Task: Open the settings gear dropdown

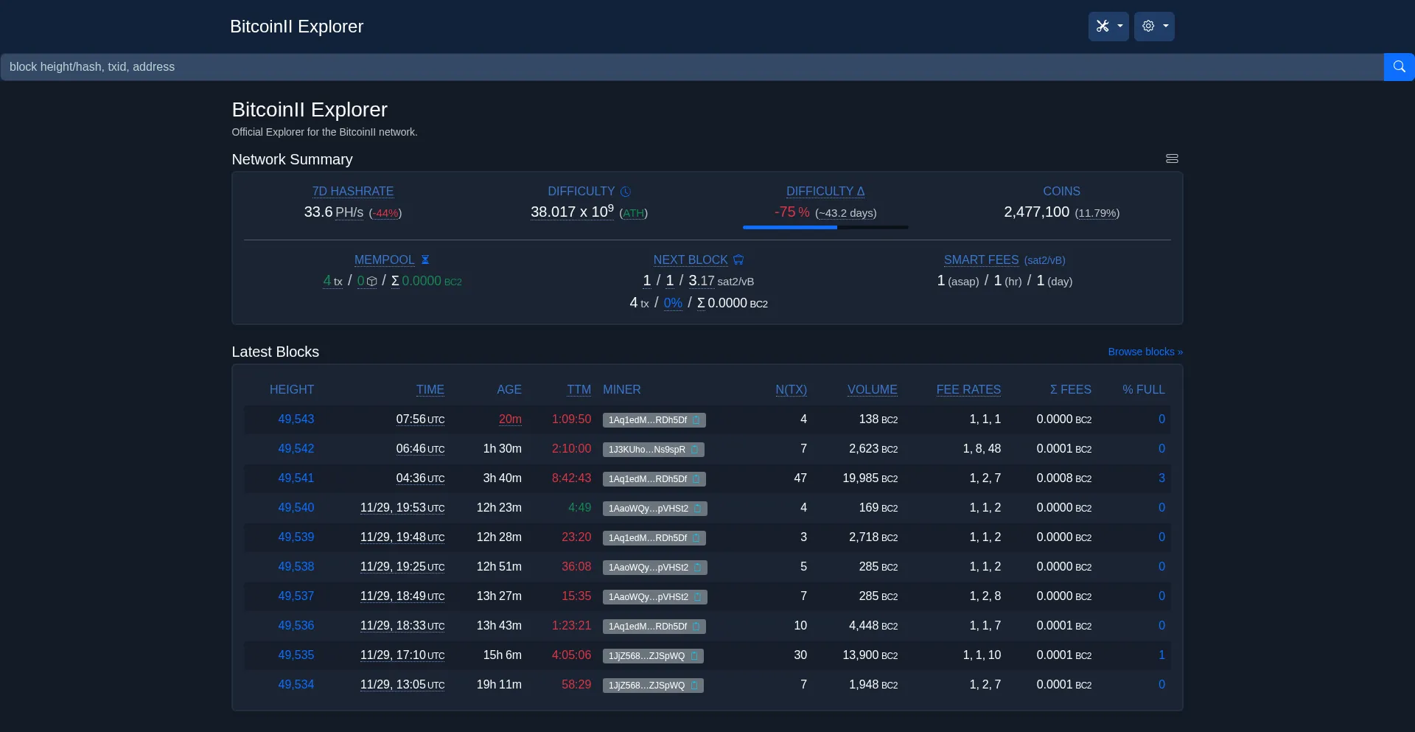Action: 1153,27
